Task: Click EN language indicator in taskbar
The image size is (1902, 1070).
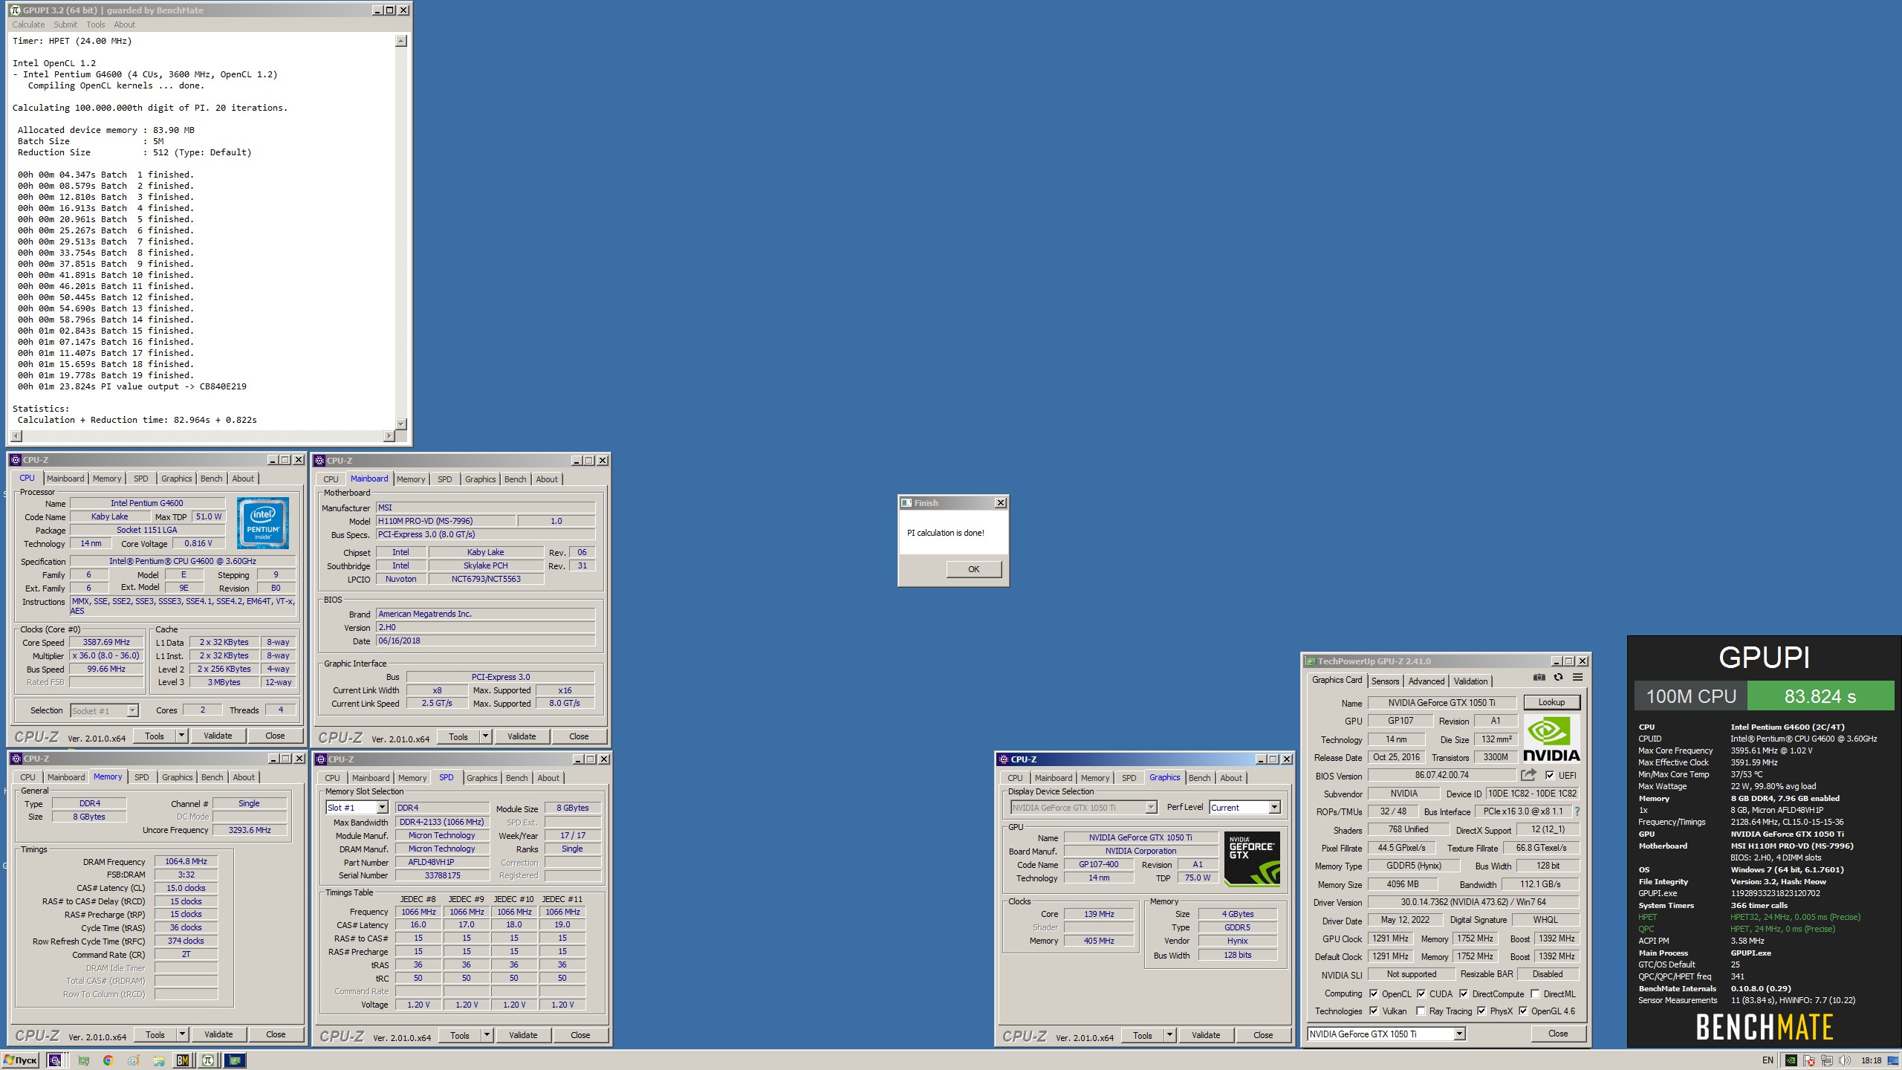Action: (1768, 1060)
